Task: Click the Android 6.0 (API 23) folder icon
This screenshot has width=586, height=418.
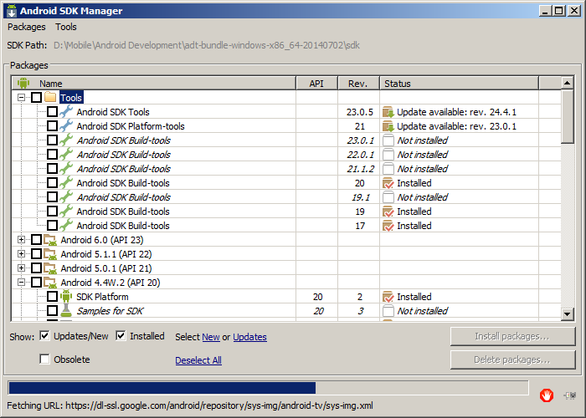Action: (x=50, y=240)
